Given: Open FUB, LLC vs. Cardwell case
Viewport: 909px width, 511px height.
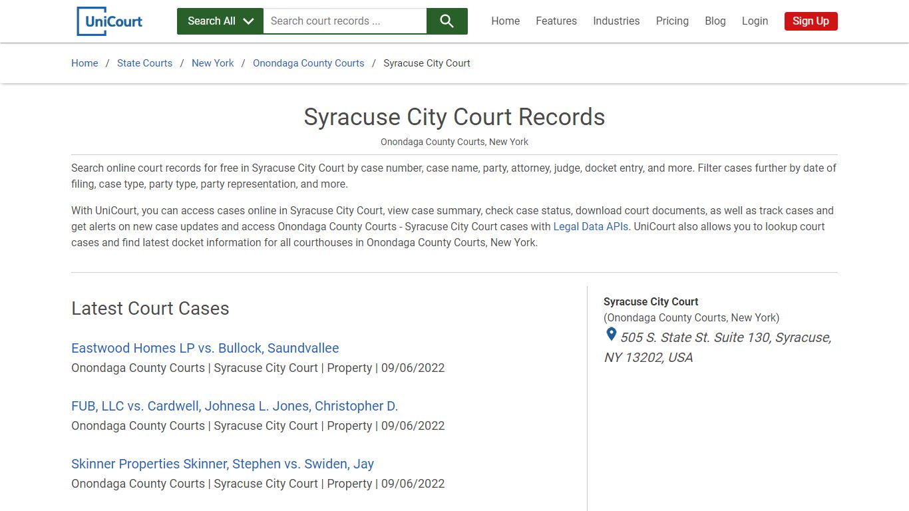Looking at the screenshot, I should pyautogui.click(x=234, y=406).
